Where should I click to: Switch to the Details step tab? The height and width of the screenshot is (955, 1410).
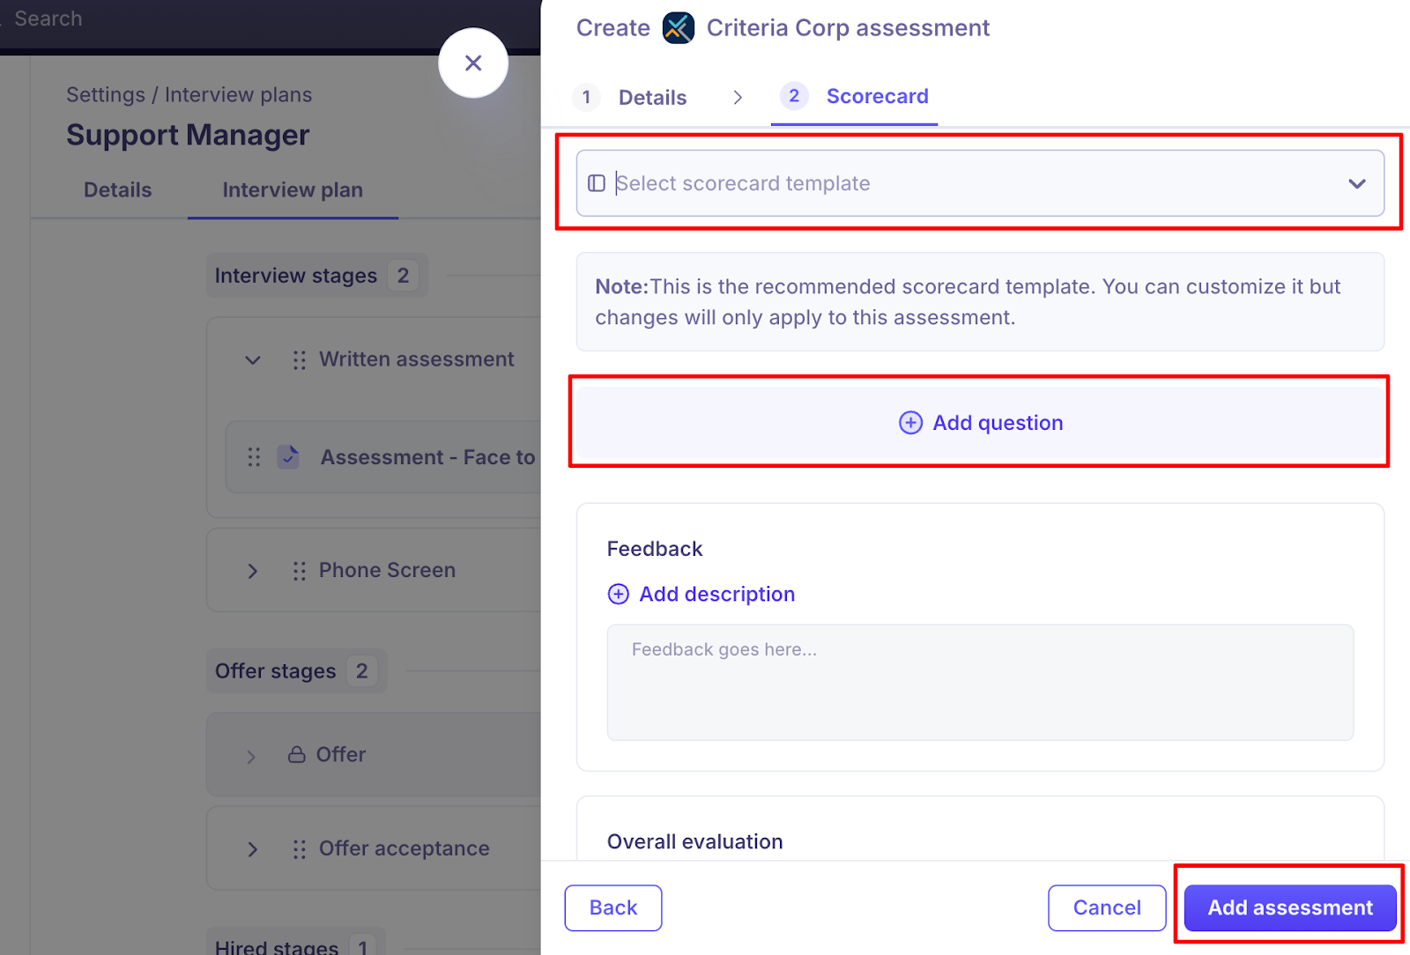click(x=652, y=97)
